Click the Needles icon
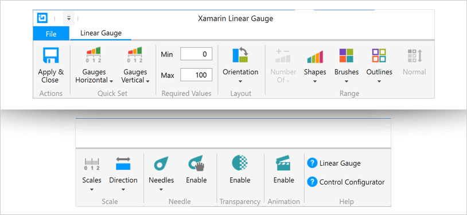Viewport: 467px width, 215px height. (x=161, y=163)
